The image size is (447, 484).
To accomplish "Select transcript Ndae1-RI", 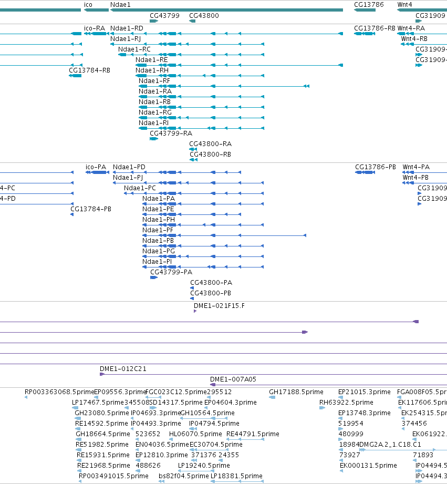I will [x=153, y=123].
